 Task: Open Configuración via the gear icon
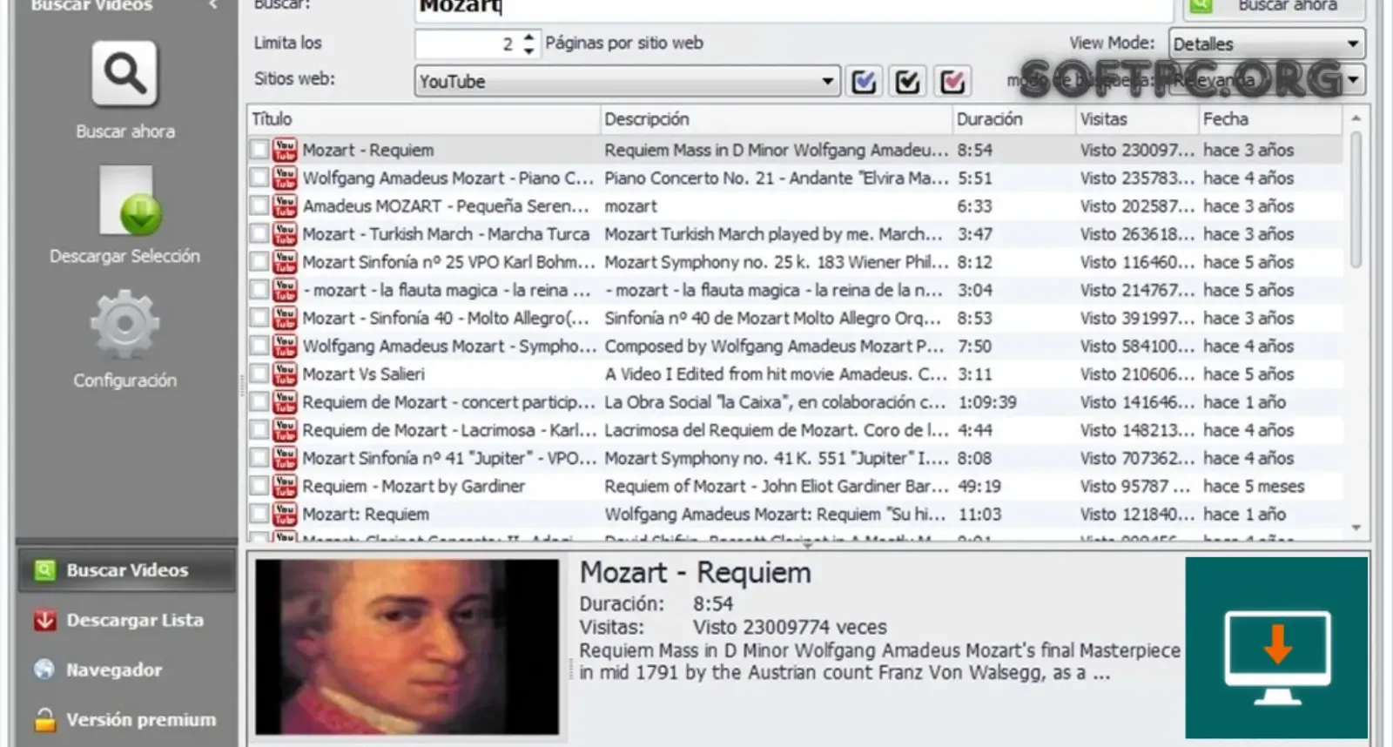[x=124, y=325]
